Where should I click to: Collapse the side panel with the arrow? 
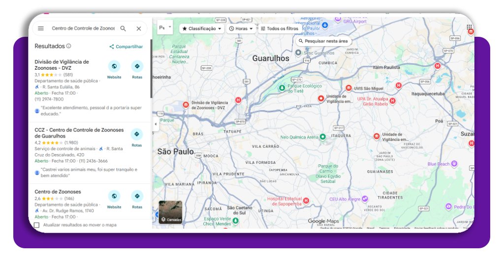(156, 124)
